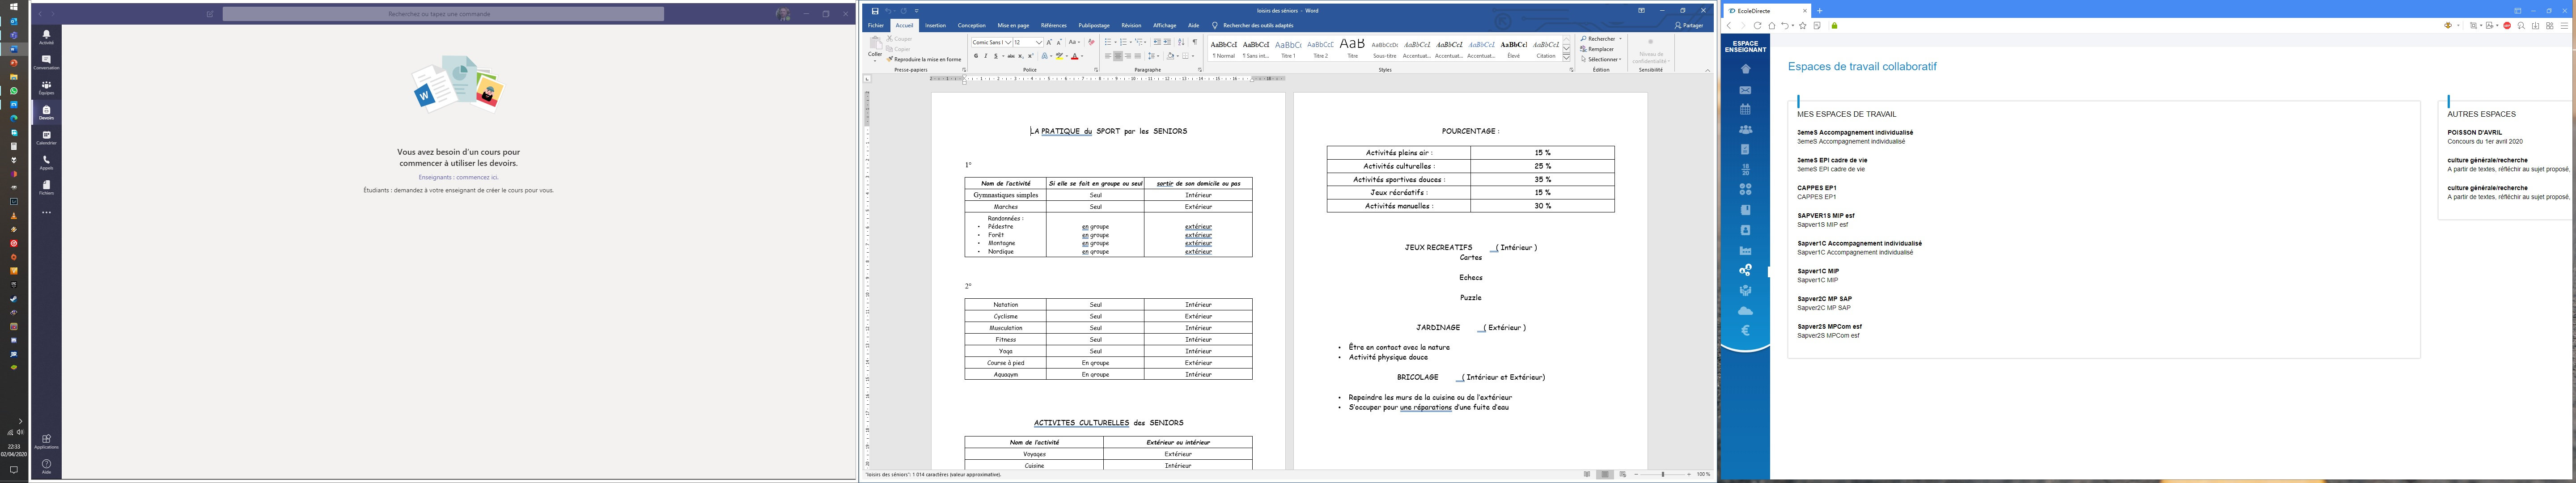This screenshot has height=483, width=2576.
Task: Switch to the Références ribbon tab
Action: (1053, 26)
